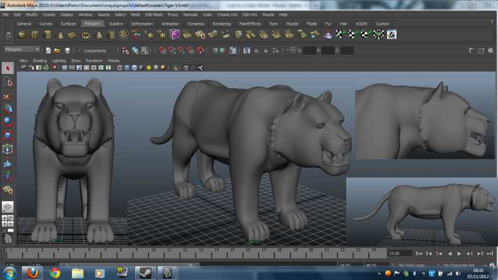This screenshot has width=498, height=280.
Task: Click frame 12 on the time slider
Action: [x=182, y=253]
